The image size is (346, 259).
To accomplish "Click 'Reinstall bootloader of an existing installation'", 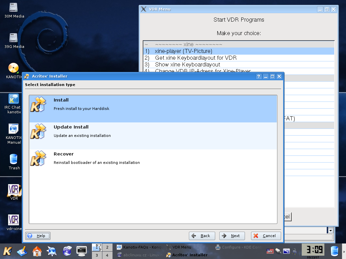I will 97,163.
